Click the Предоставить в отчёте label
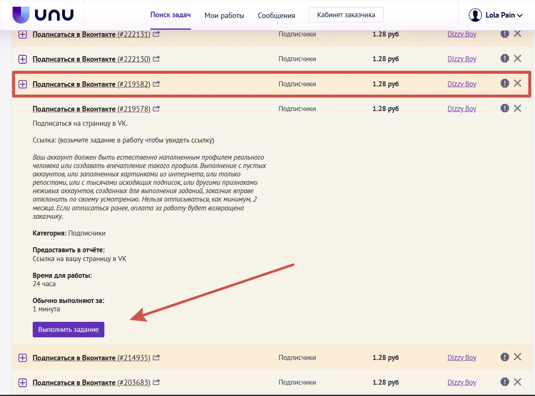Screen dimensions: 535x396 69,250
